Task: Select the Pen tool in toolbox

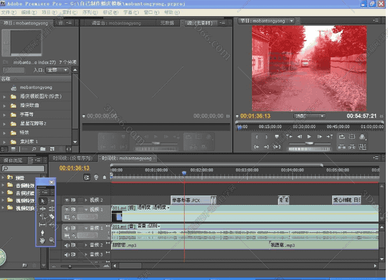Action: 43,233
